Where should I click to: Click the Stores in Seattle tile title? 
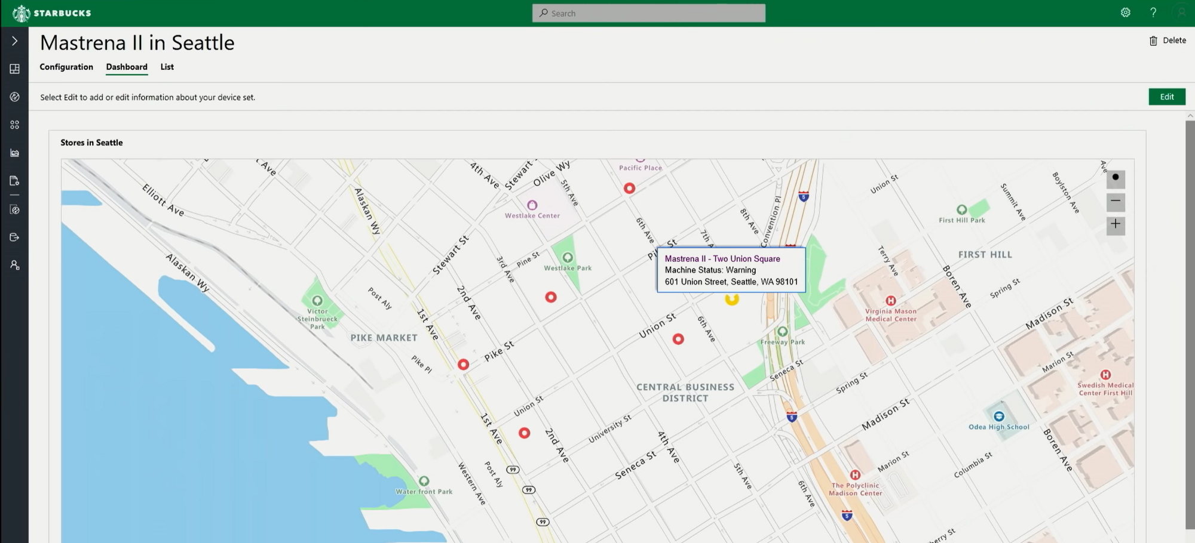[x=91, y=143]
